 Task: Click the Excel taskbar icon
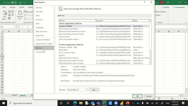[104, 103]
